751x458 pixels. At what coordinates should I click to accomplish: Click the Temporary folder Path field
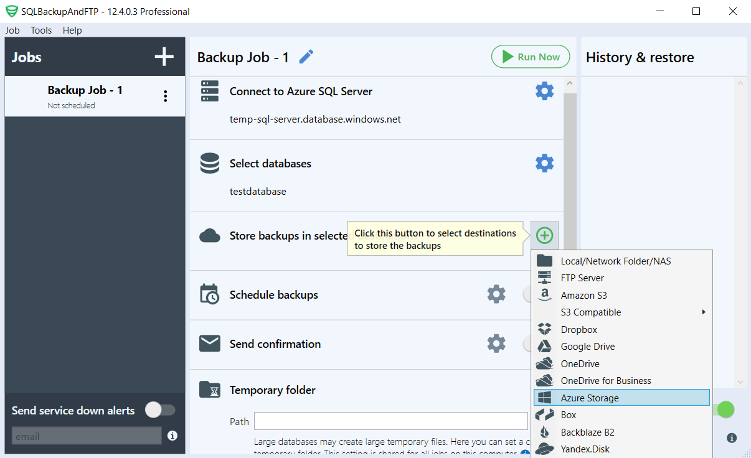(390, 421)
